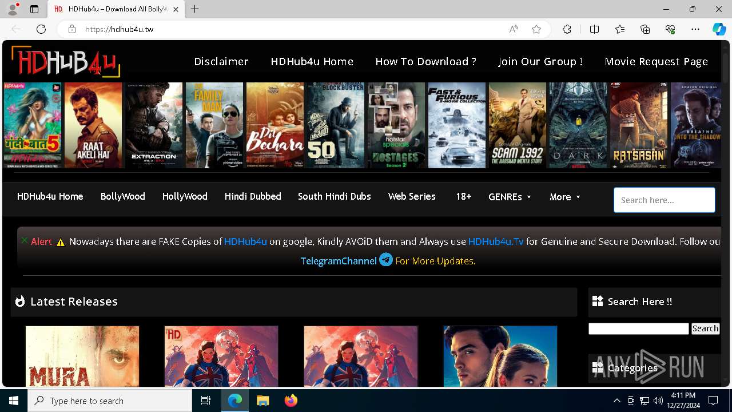View site information lock icon
The image size is (732, 412).
tap(72, 29)
